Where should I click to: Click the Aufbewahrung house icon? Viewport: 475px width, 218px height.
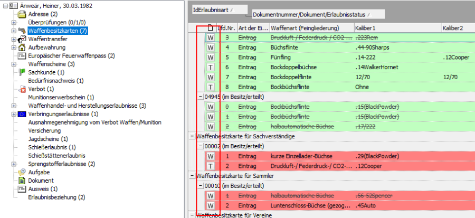click(x=22, y=47)
